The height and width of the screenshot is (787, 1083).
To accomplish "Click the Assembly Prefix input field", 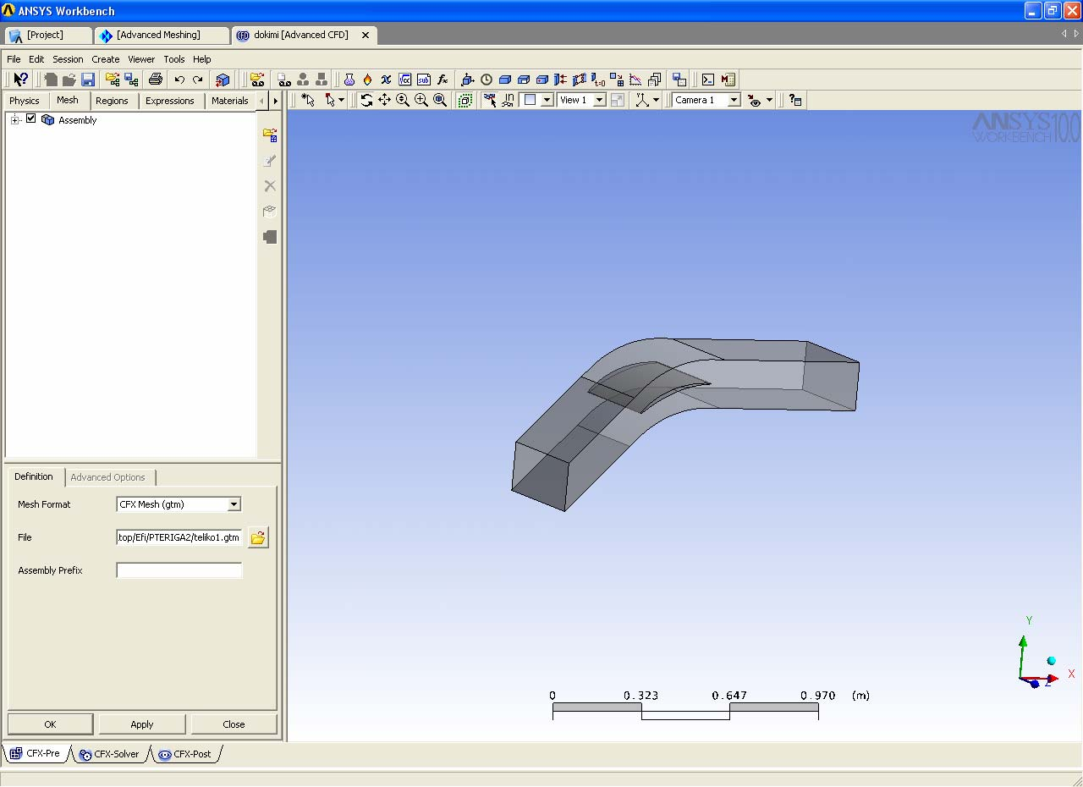I will pyautogui.click(x=179, y=570).
